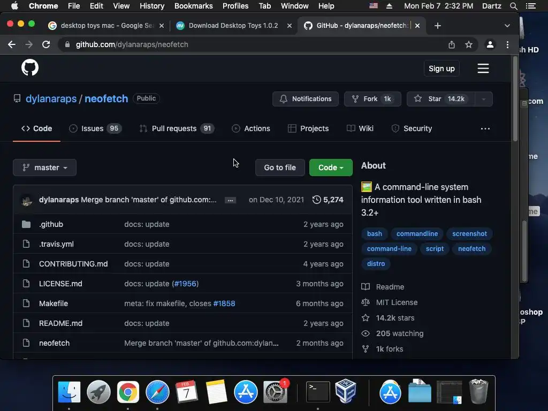The width and height of the screenshot is (548, 411).
Task: Open the master branch dropdown
Action: click(x=45, y=168)
